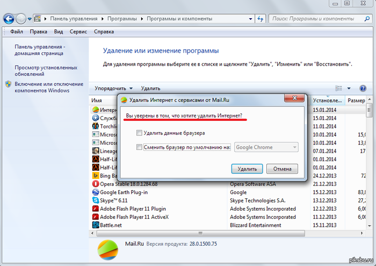This screenshot has width=376, height=266.
Task: Cancel the dialog with Отмена
Action: point(282,169)
